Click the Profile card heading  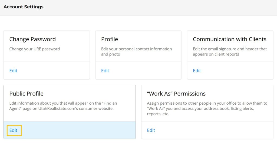pos(110,39)
